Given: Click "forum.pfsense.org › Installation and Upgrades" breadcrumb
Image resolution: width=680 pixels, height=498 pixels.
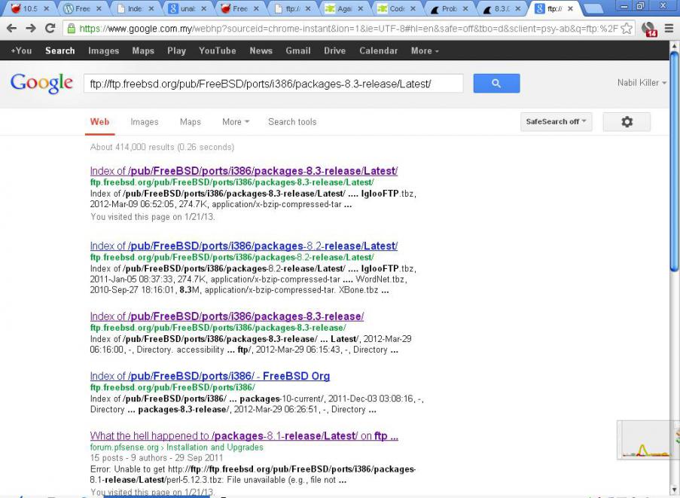Looking at the screenshot, I should pos(176,448).
